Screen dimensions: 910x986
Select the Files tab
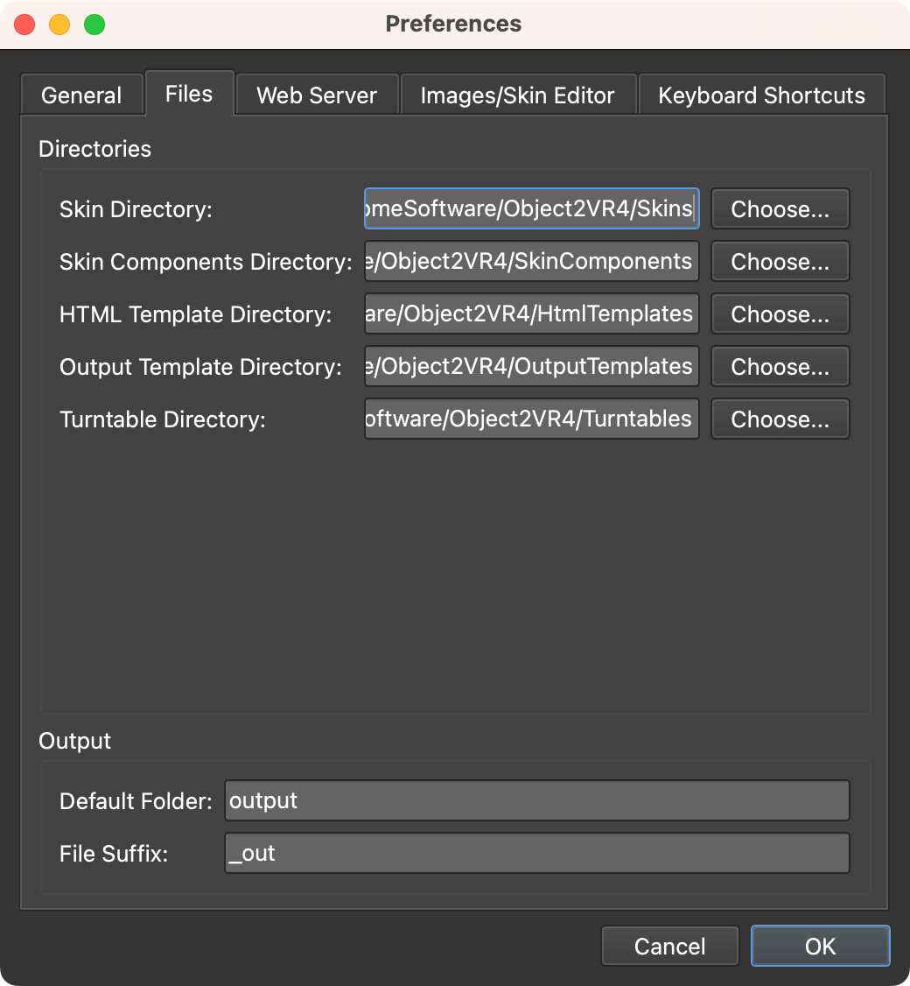point(189,94)
